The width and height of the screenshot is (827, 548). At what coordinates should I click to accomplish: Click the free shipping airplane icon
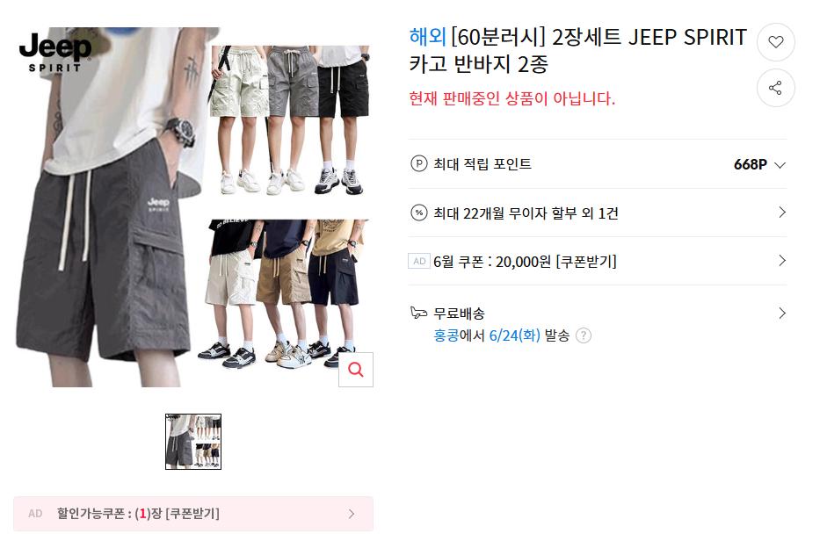click(x=419, y=313)
